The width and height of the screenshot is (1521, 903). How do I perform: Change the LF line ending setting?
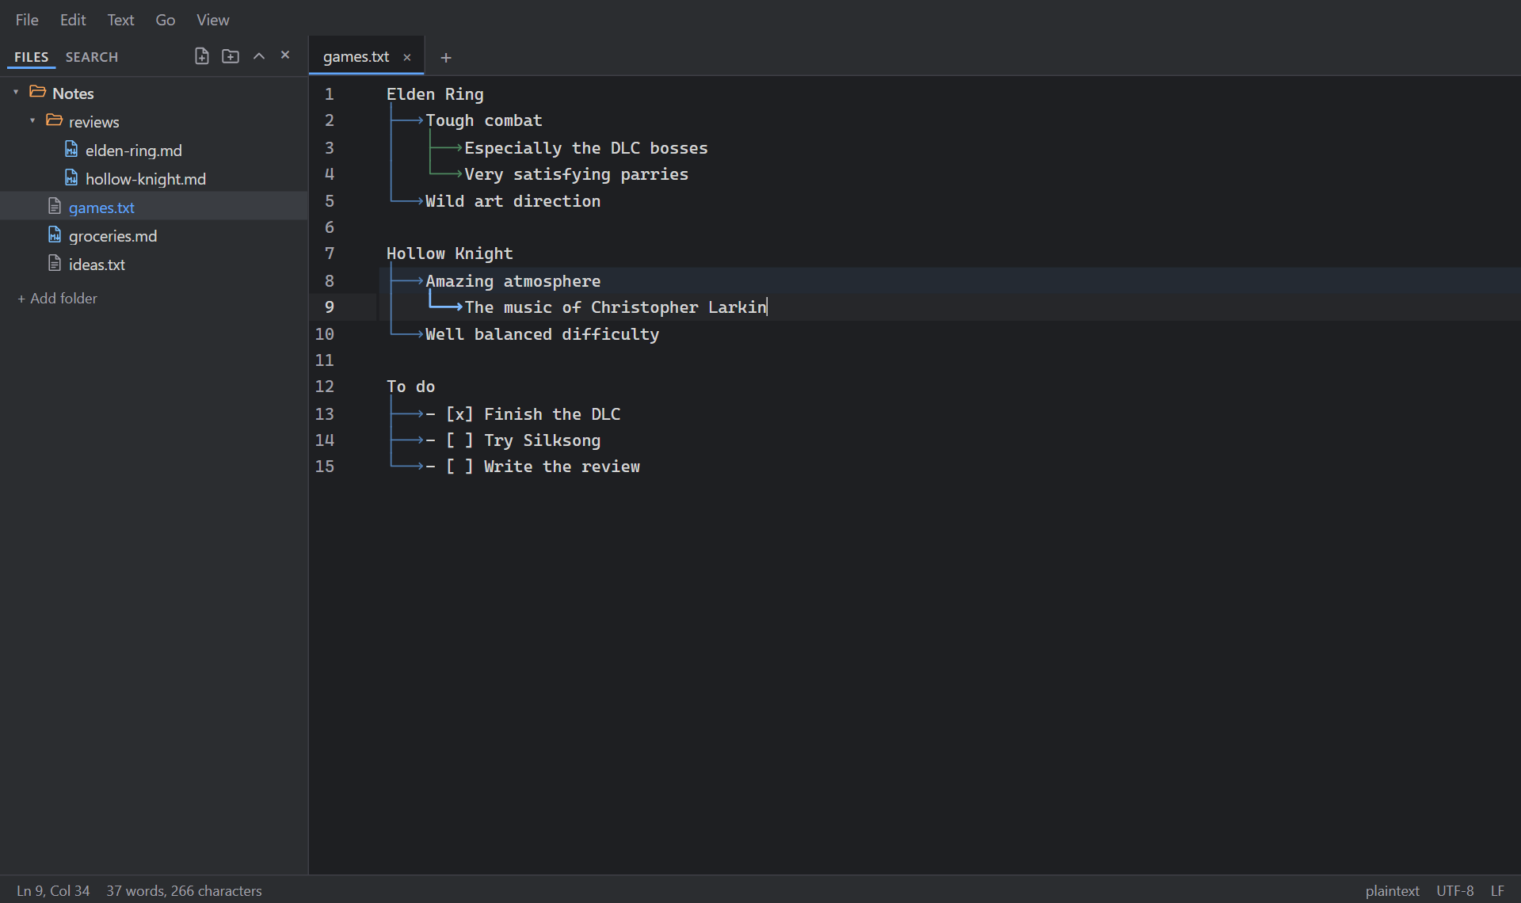click(1497, 890)
